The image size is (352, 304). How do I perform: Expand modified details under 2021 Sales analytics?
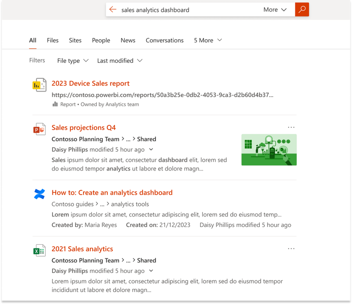pyautogui.click(x=151, y=271)
